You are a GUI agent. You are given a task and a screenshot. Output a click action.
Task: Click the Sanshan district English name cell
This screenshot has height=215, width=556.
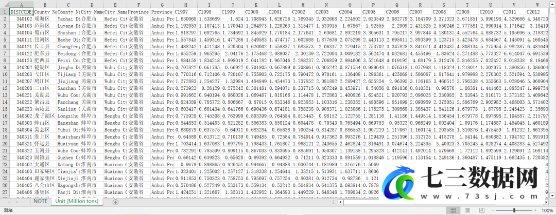coord(68,88)
